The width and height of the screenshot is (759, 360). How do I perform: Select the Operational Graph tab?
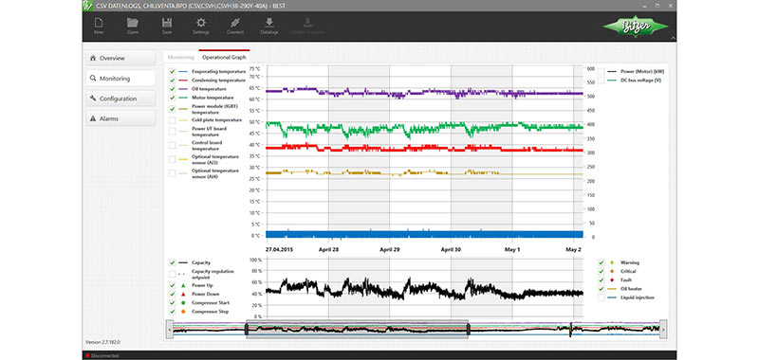pyautogui.click(x=224, y=57)
